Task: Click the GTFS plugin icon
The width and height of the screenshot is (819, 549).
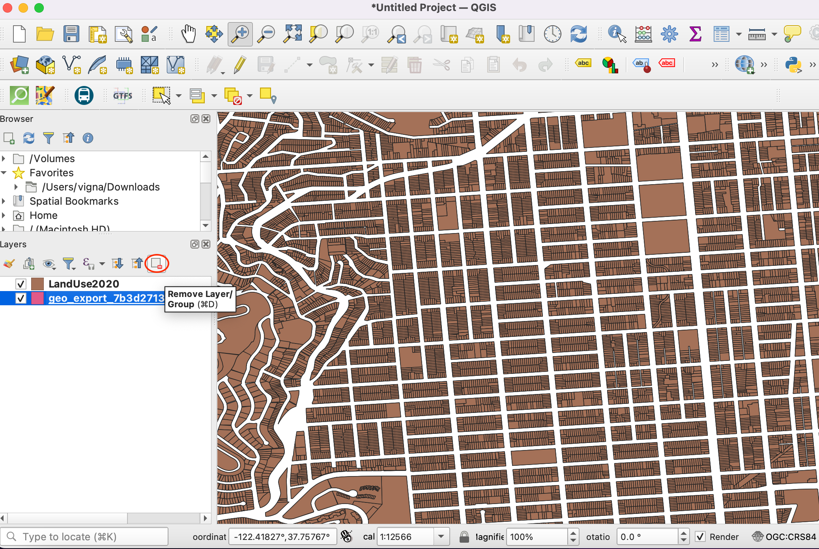Action: tap(123, 95)
